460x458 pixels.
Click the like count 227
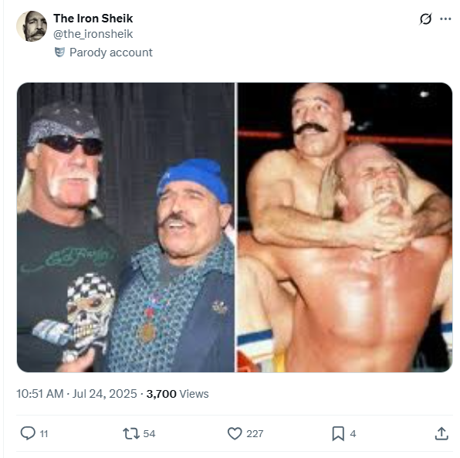point(255,433)
